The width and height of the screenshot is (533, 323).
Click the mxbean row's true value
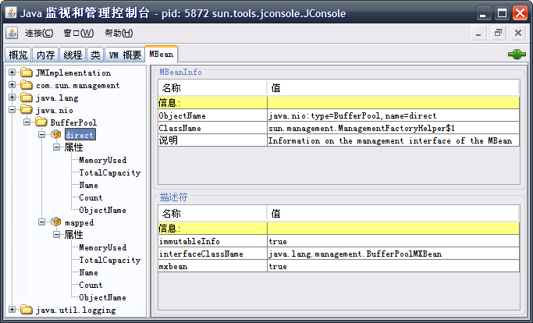[393, 266]
